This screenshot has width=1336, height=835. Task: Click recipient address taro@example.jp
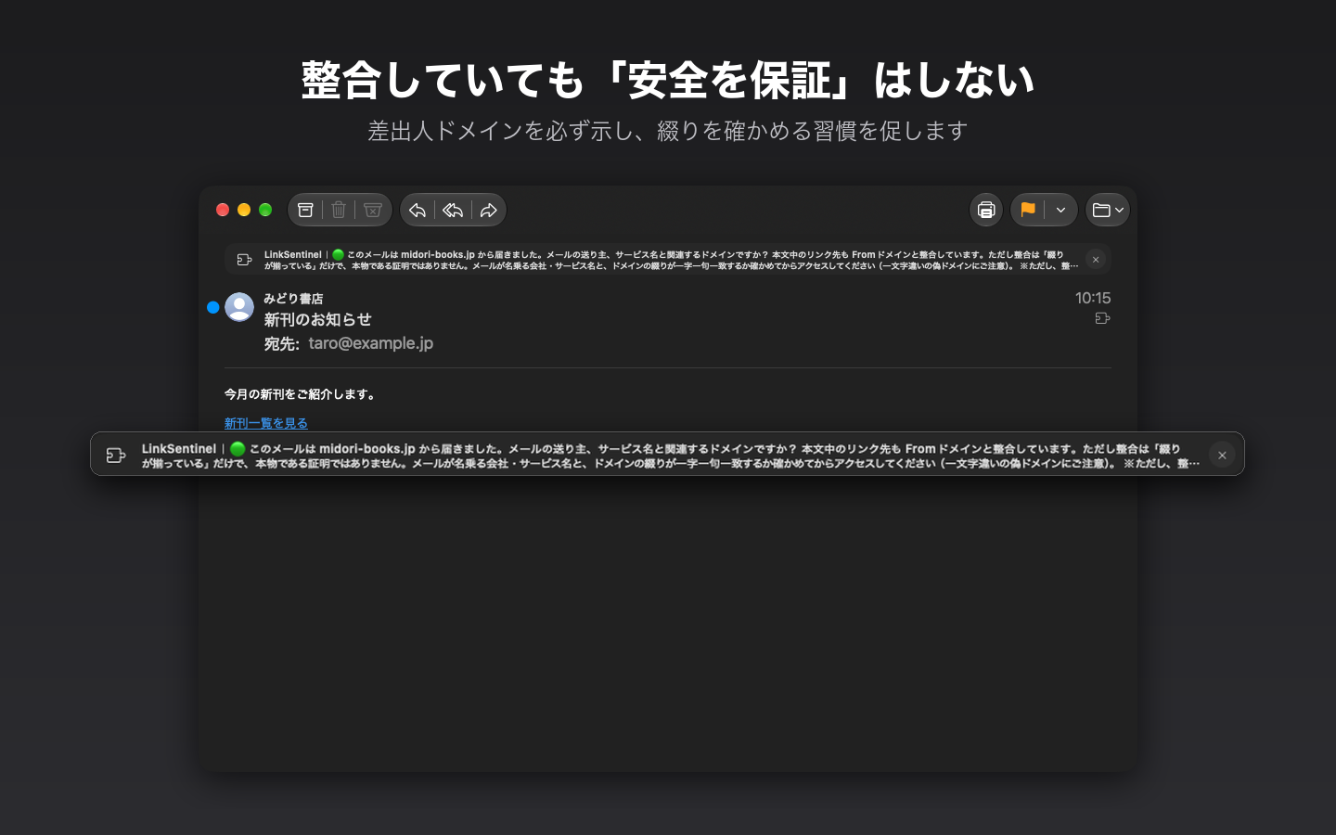pyautogui.click(x=371, y=343)
